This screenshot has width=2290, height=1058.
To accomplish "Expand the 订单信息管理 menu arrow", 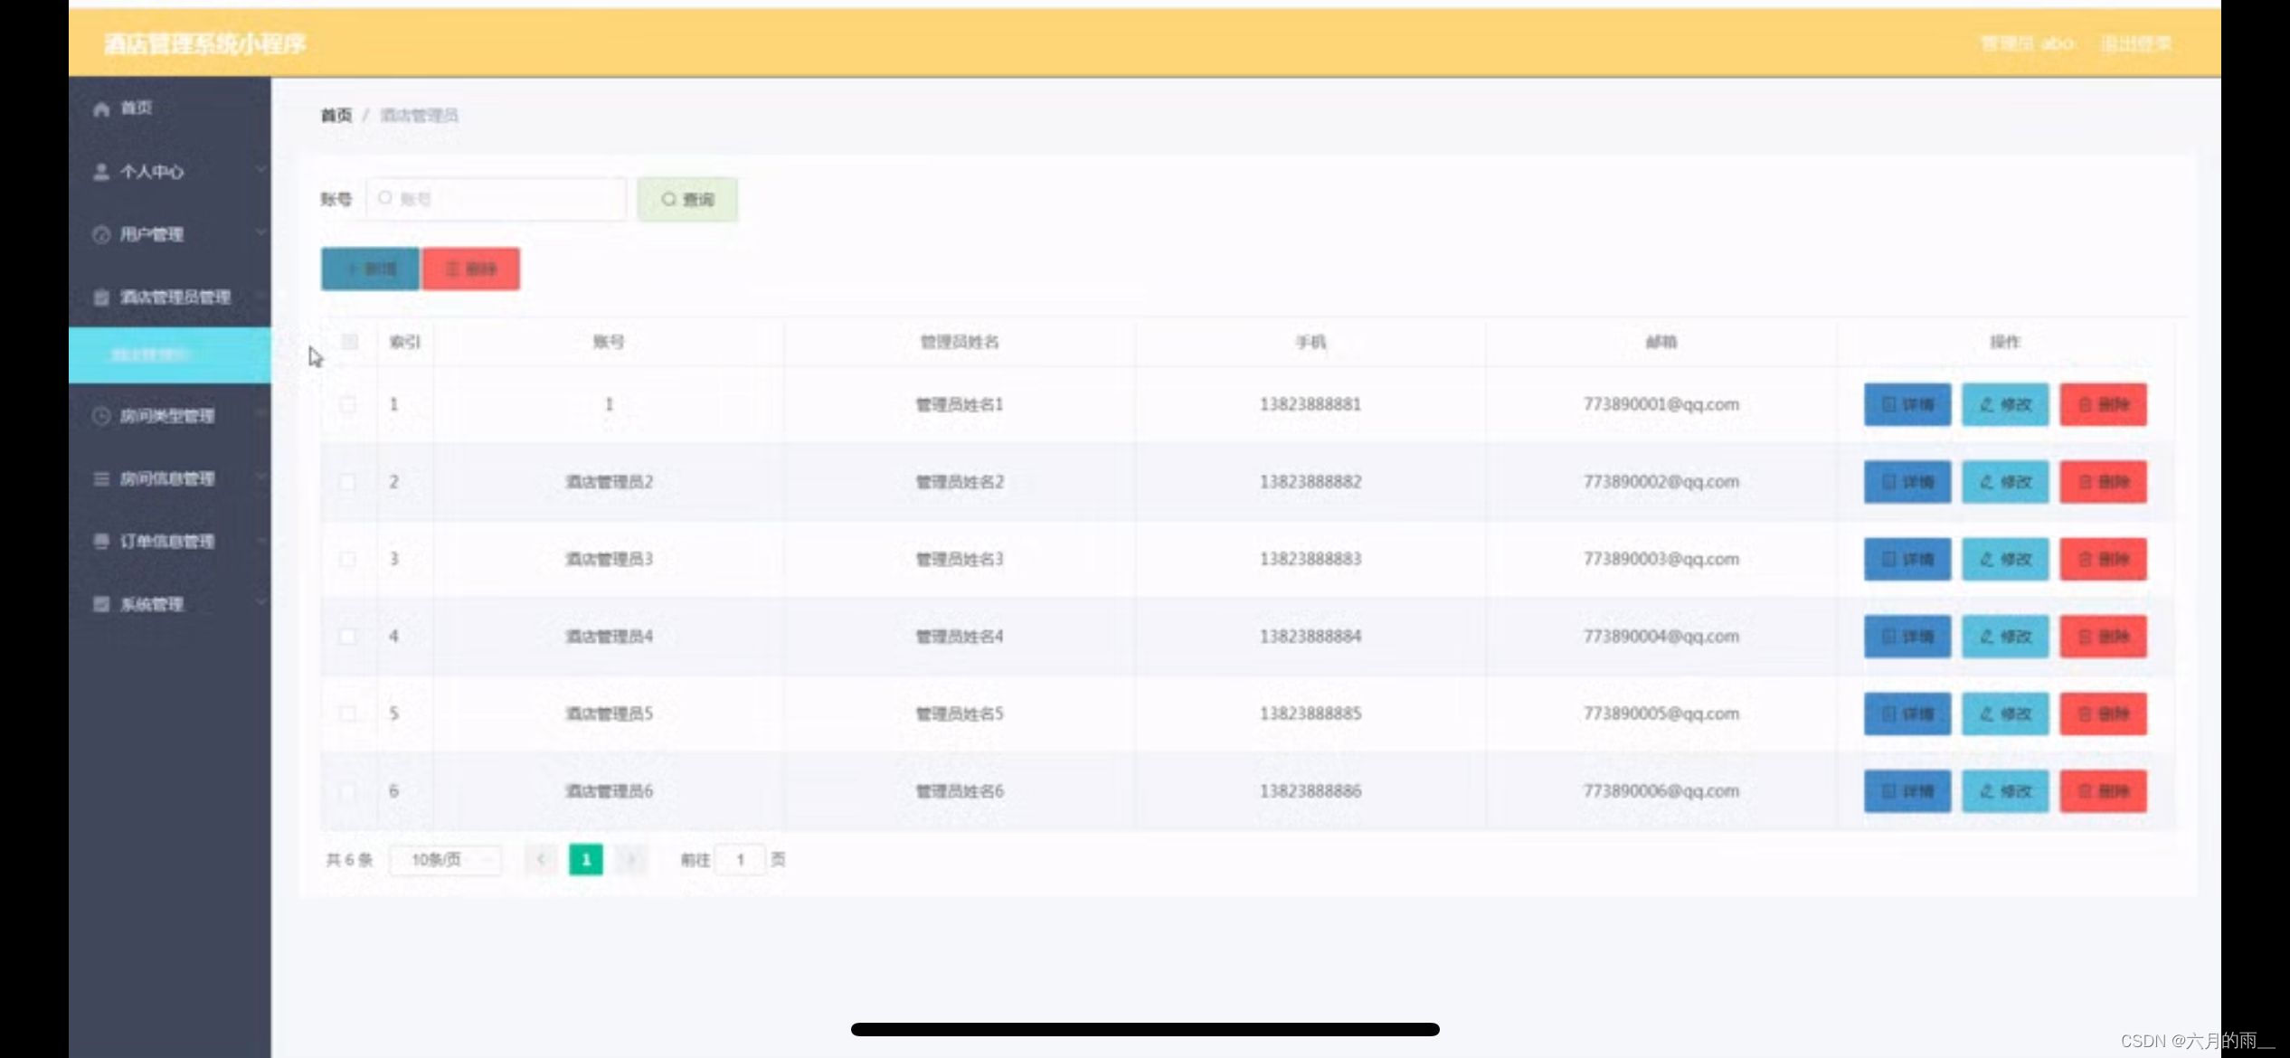I will pos(260,540).
